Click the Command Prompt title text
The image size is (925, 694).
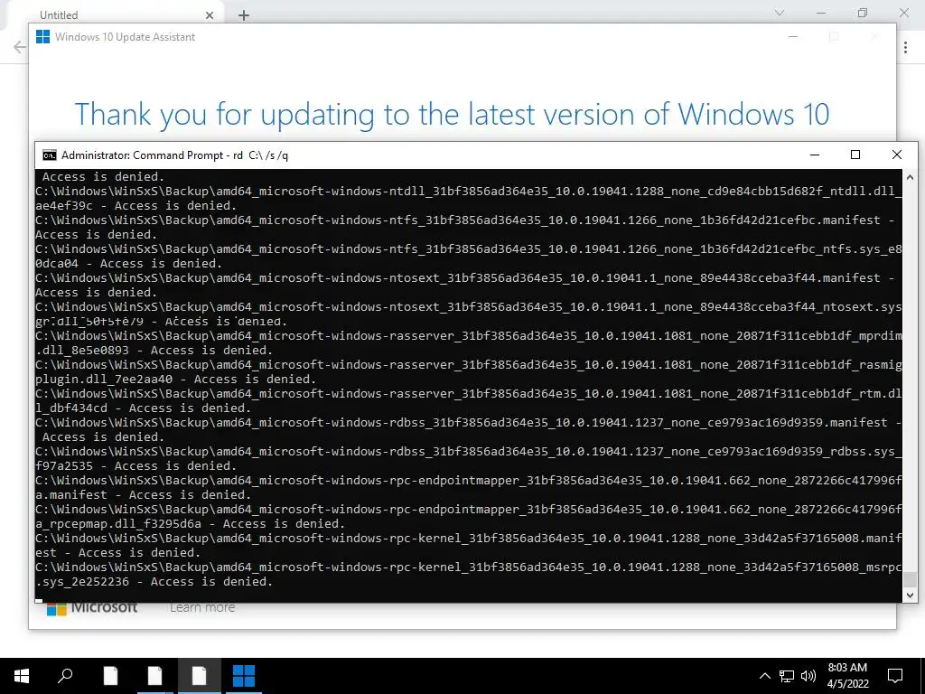(174, 155)
